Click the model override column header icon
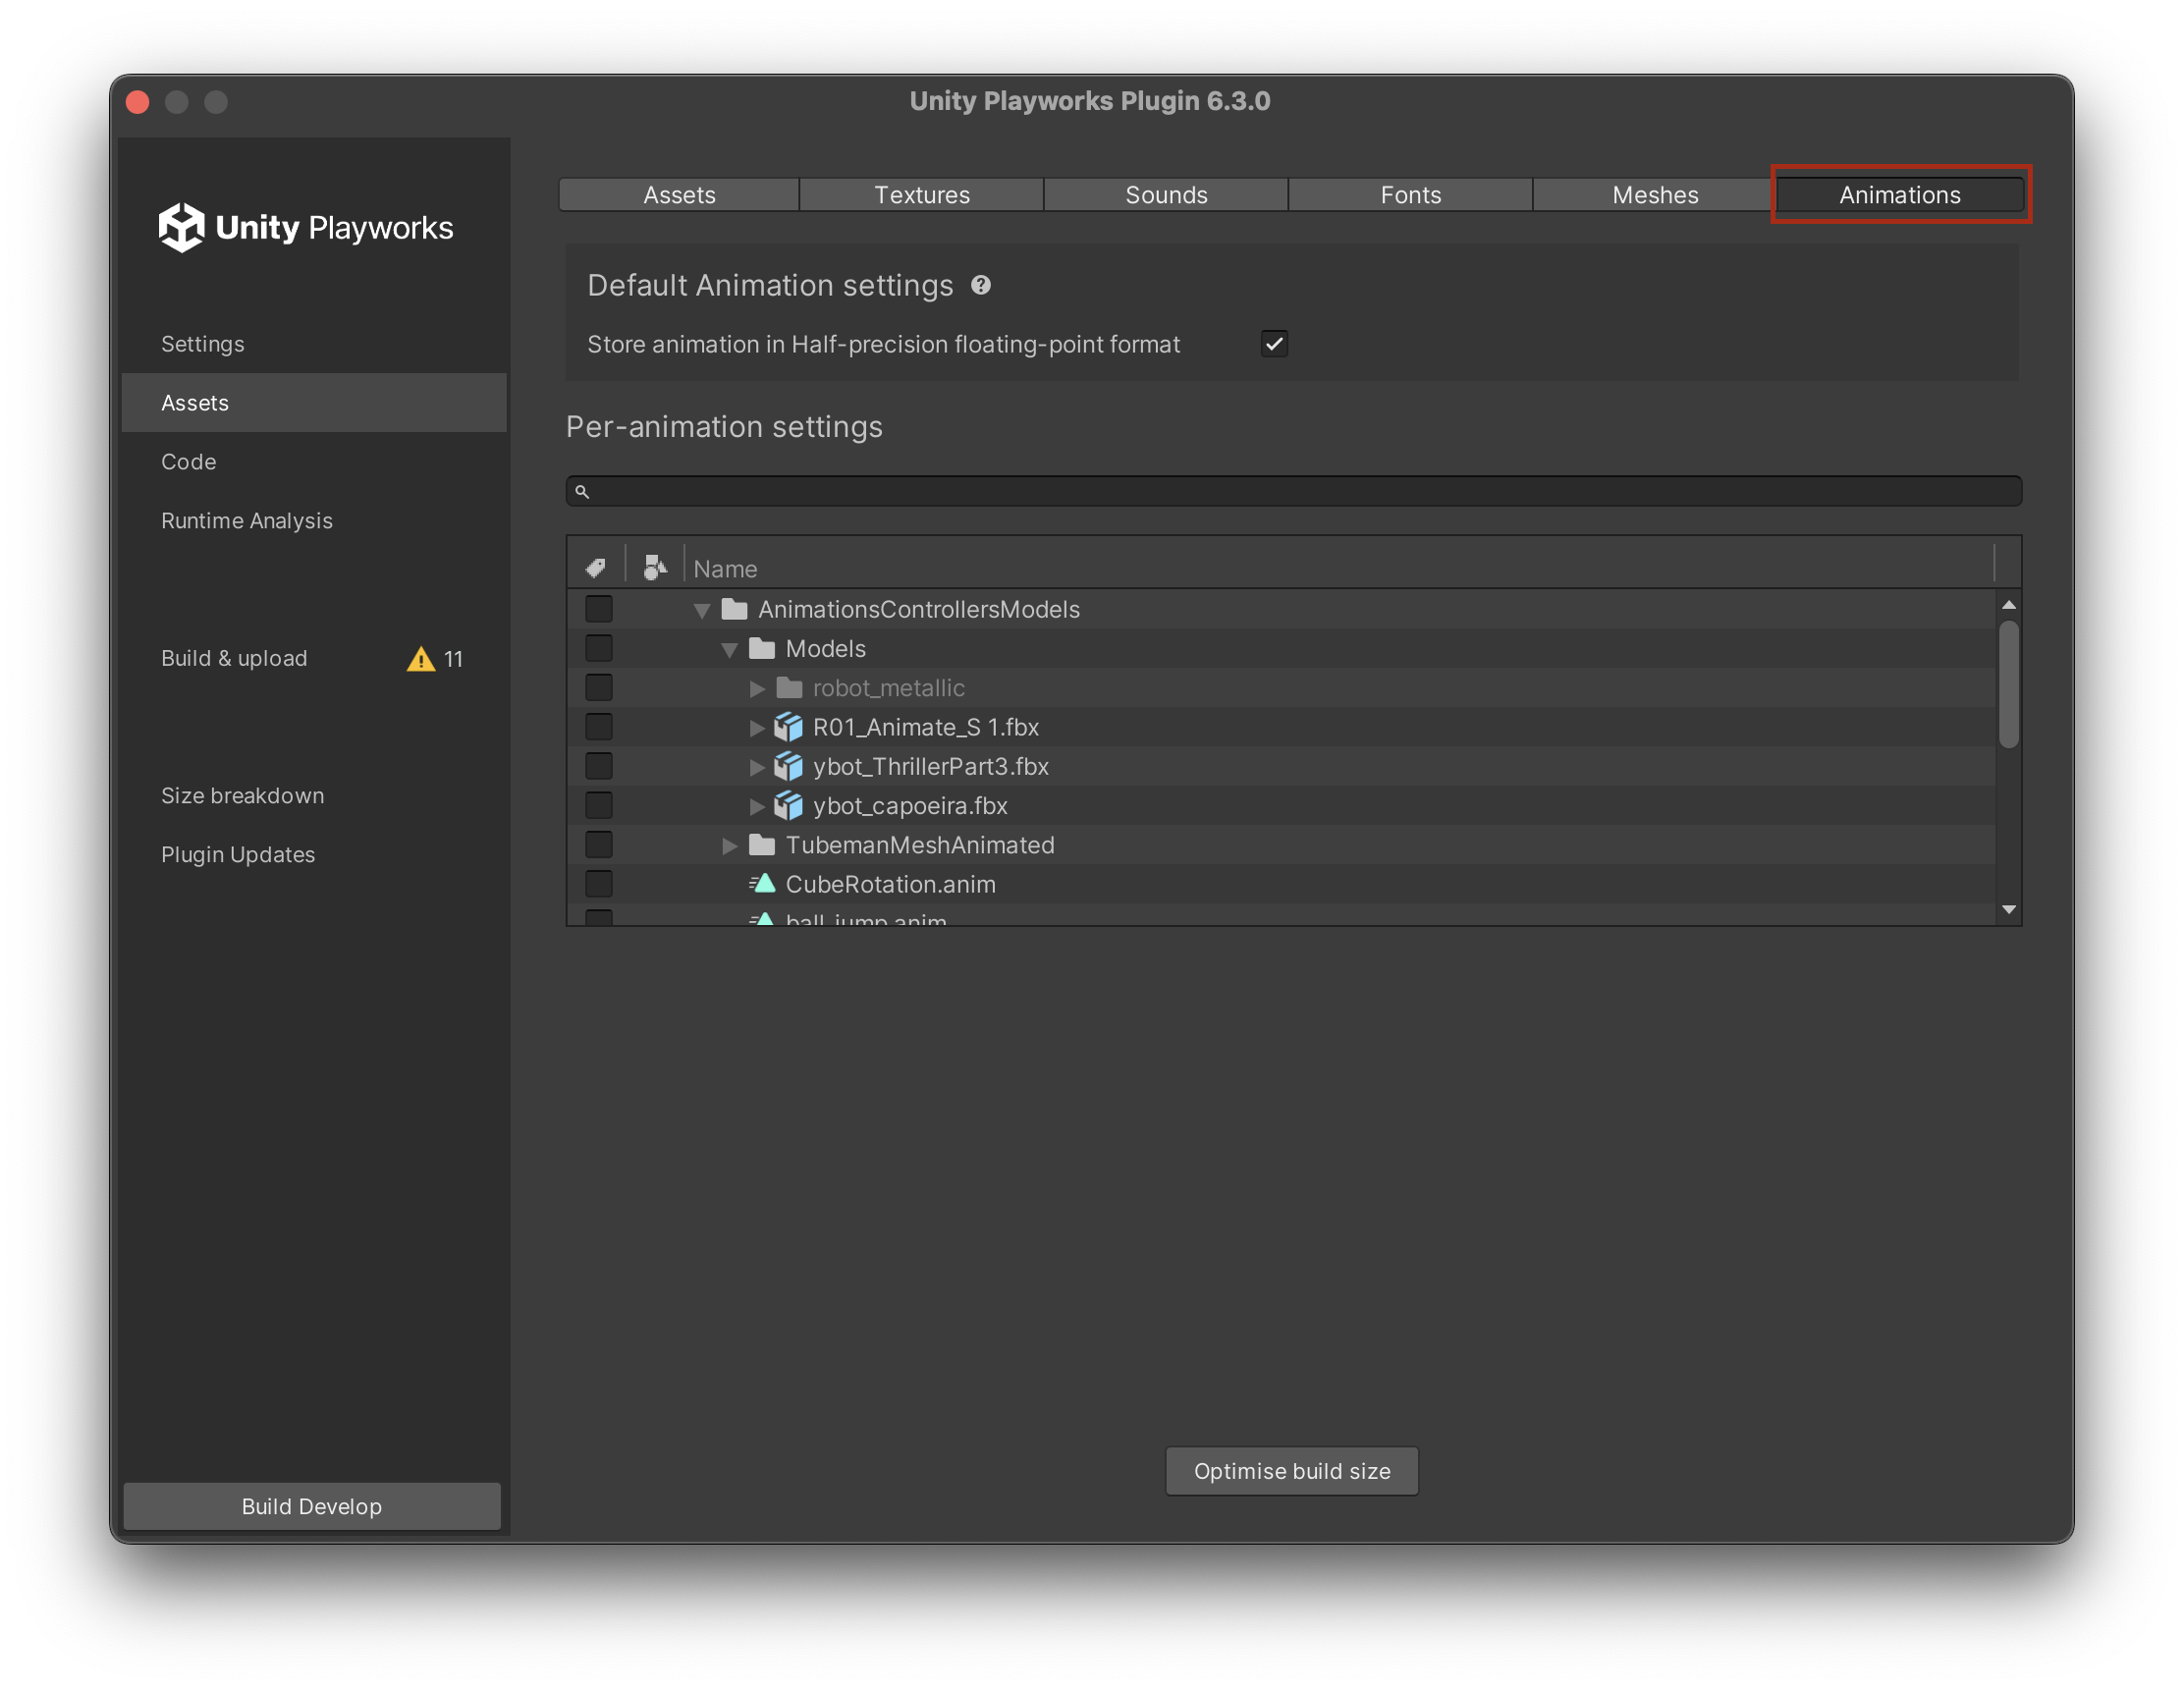Screen dimensions: 2184x1689 pyautogui.click(x=655, y=567)
